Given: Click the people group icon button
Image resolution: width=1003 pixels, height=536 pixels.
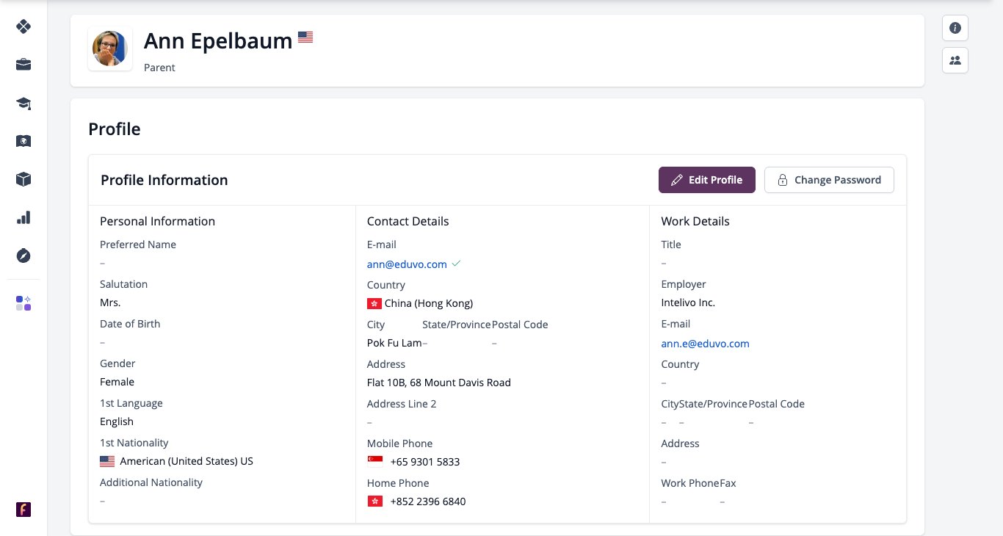Looking at the screenshot, I should click(x=955, y=60).
